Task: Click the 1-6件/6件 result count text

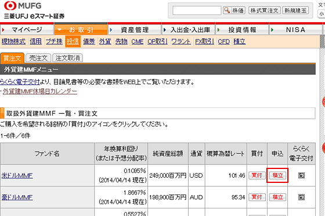Action: point(15,136)
